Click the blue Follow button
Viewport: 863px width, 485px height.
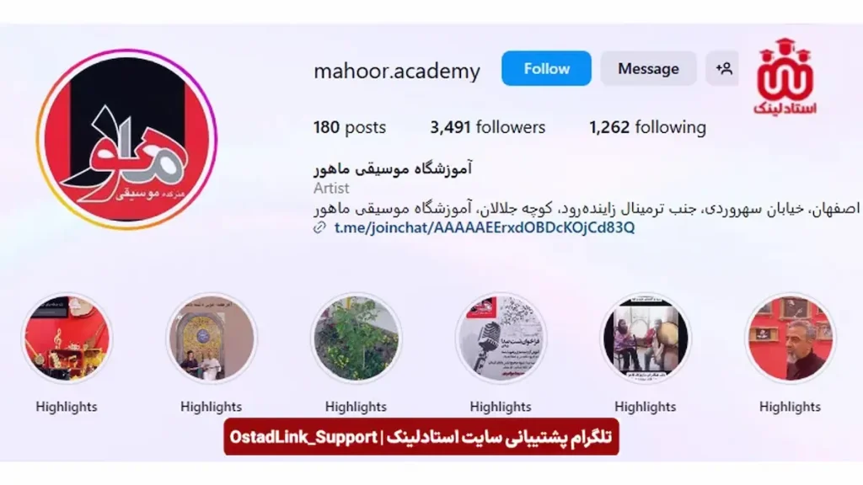click(x=546, y=69)
